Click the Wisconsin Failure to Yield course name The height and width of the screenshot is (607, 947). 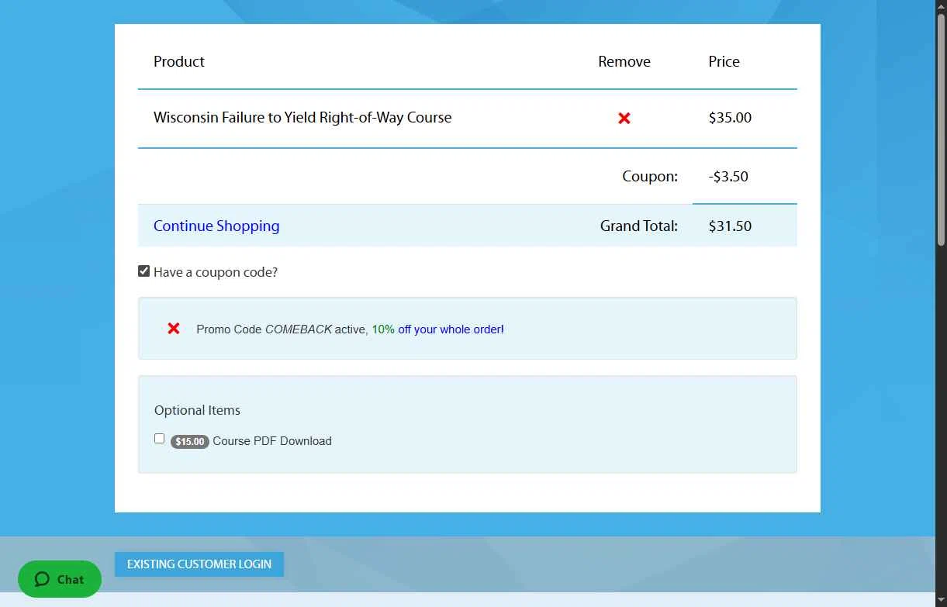(302, 118)
